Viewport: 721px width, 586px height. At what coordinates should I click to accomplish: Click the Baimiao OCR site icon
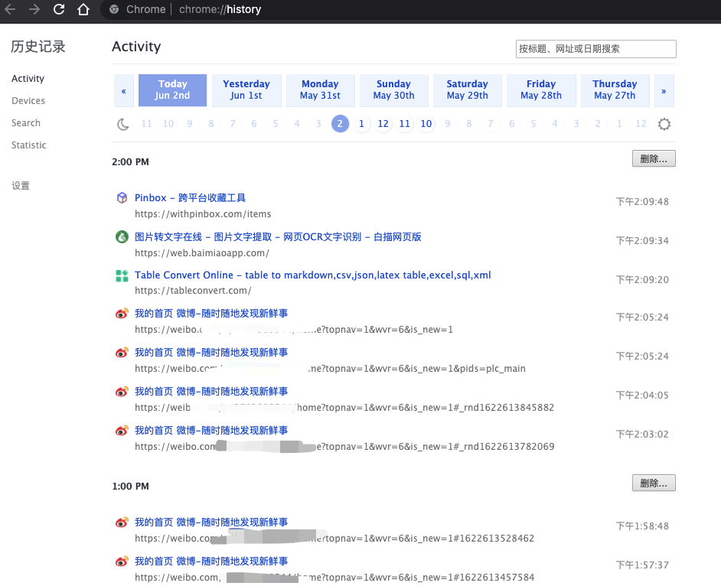coord(122,237)
